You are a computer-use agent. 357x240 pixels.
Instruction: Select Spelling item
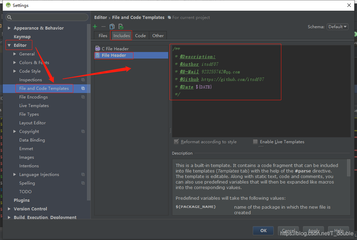coord(27,183)
